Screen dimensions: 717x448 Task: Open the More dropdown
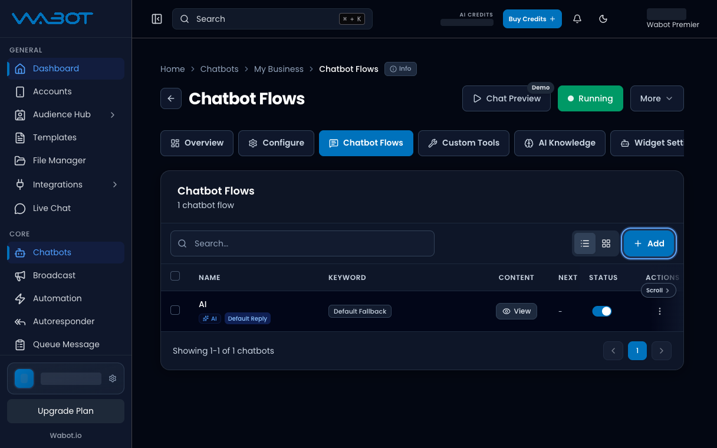coord(657,98)
